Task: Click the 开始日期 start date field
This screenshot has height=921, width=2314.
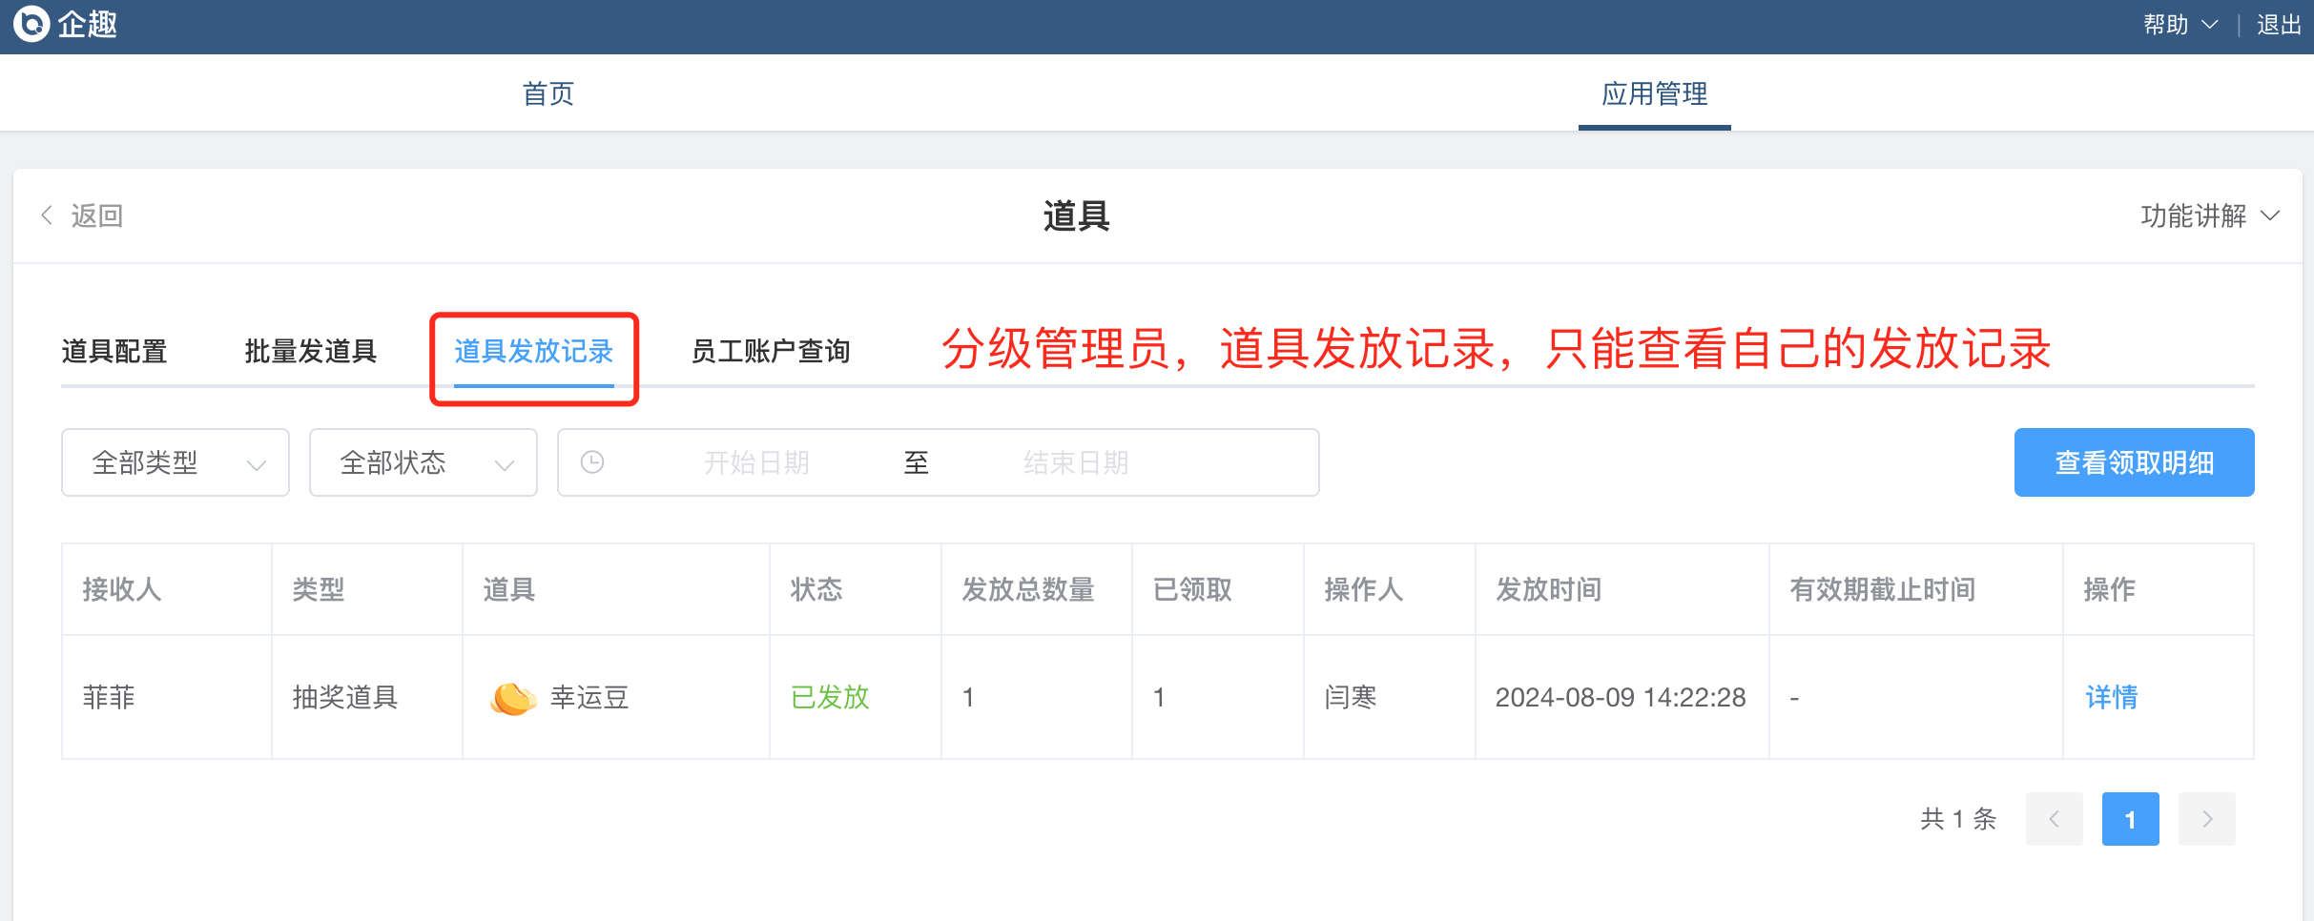Action: pos(756,462)
